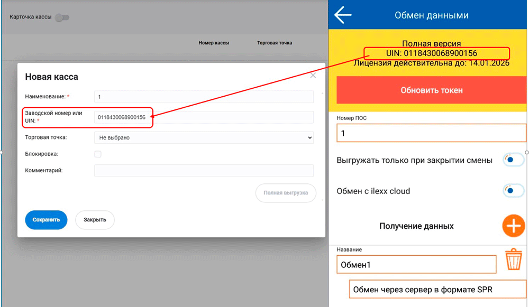This screenshot has height=307, width=529.
Task: Open Обмен через сервер в формате SPR selector
Action: point(437,289)
